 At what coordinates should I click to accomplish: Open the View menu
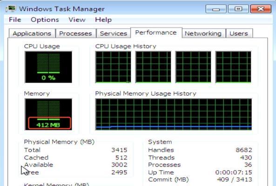[x=77, y=20]
